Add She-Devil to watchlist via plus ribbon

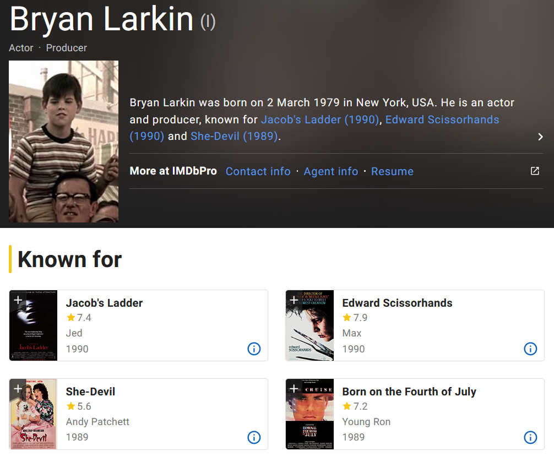pos(18,389)
